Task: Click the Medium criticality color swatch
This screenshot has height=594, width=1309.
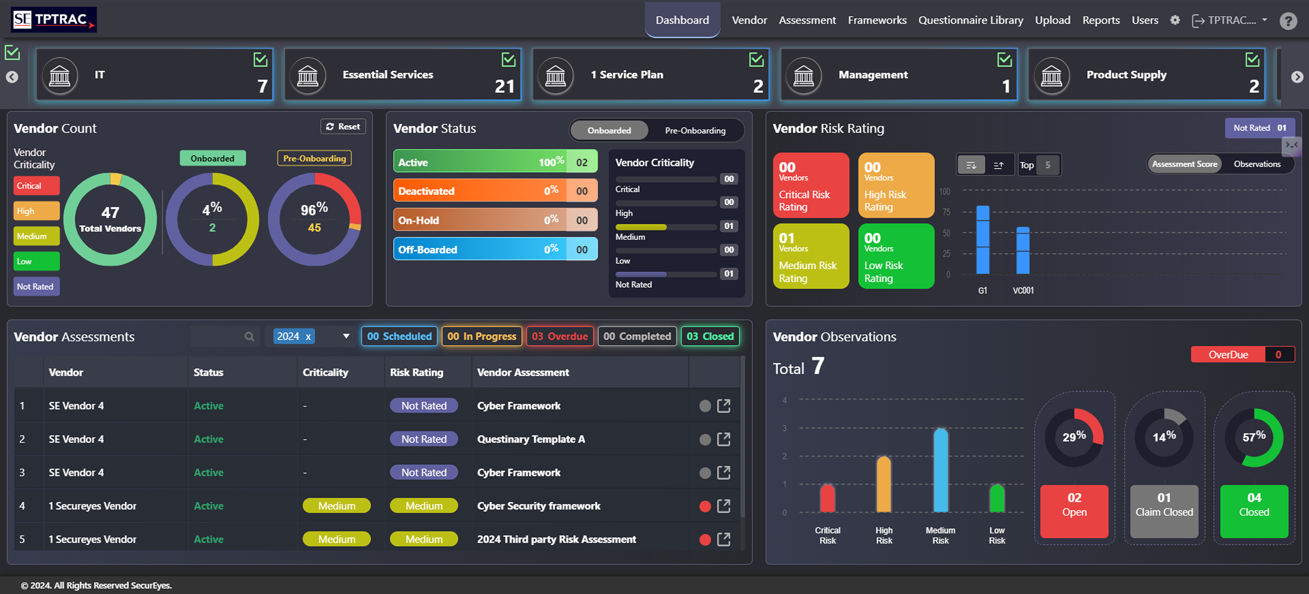Action: coord(36,236)
